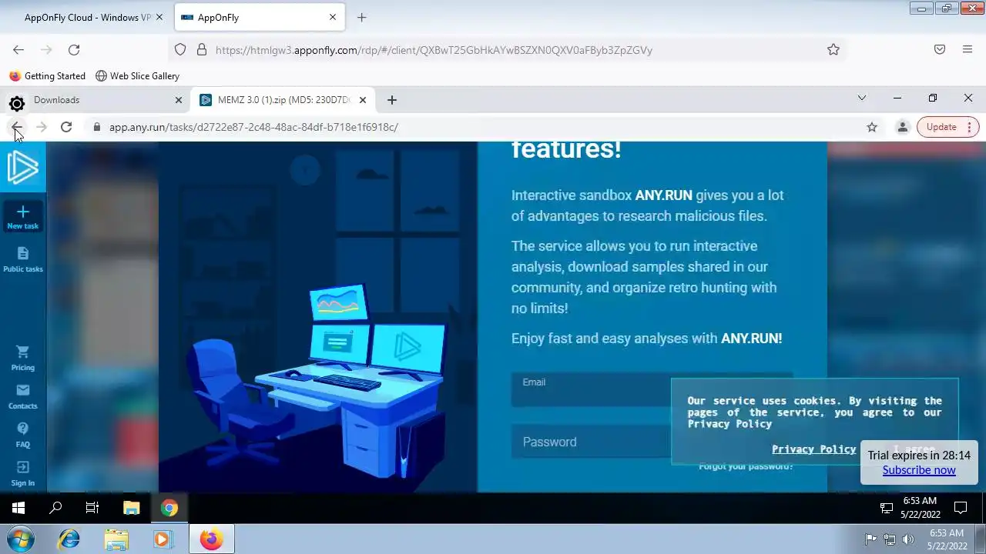
Task: Launch Internet Explorer from host taskbar
Action: coord(69,539)
